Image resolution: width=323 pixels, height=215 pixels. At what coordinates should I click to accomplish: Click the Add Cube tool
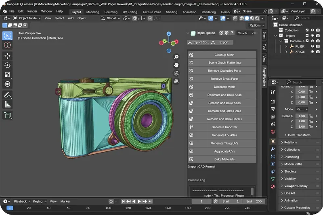coord(7,115)
